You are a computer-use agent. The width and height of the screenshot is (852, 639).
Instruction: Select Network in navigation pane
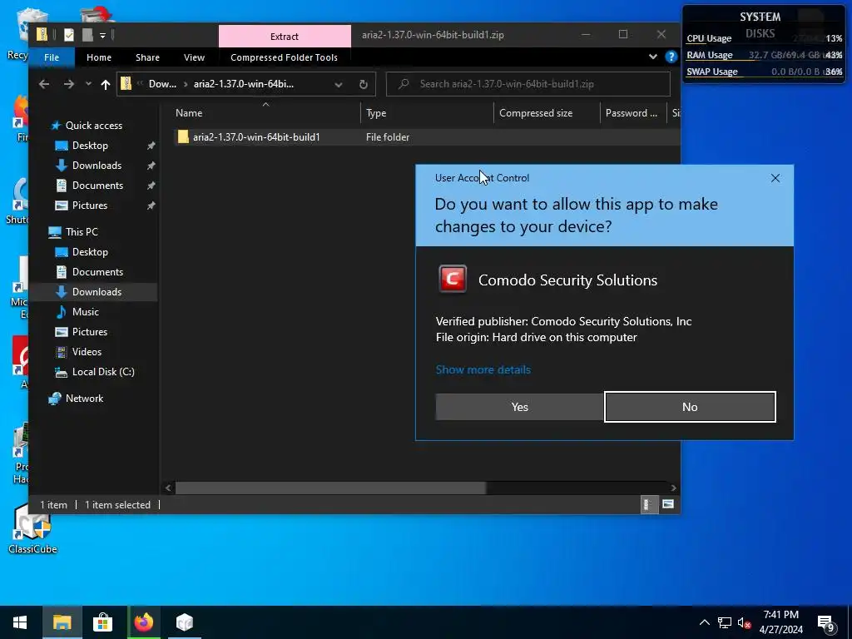[84, 399]
